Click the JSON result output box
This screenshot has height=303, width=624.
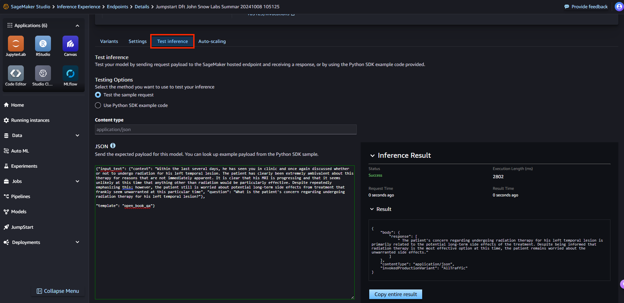[489, 250]
